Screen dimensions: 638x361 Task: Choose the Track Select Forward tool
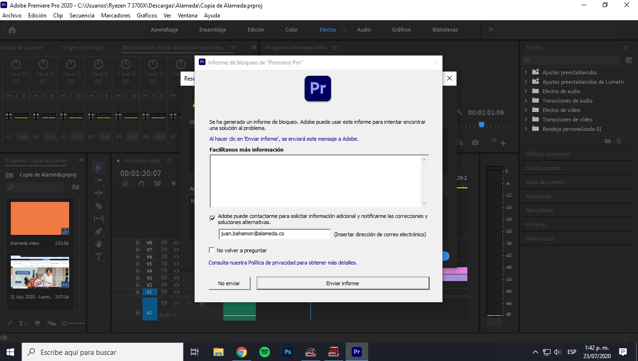99,180
